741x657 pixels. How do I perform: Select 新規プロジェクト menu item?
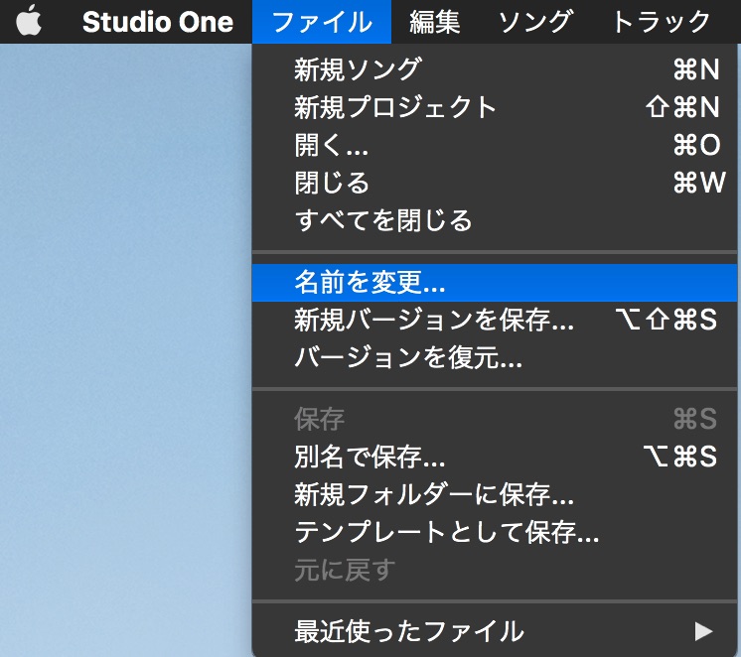tap(395, 107)
